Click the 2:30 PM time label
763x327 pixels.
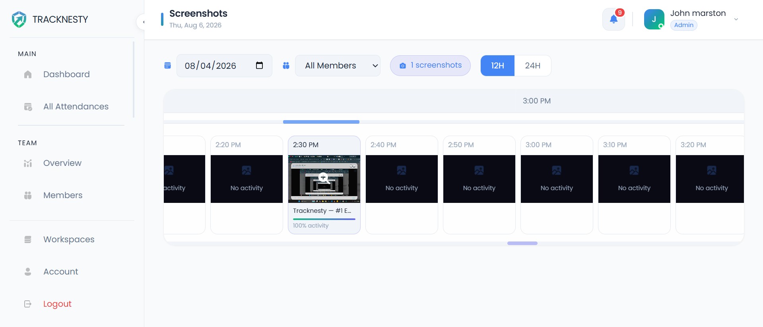pyautogui.click(x=306, y=145)
